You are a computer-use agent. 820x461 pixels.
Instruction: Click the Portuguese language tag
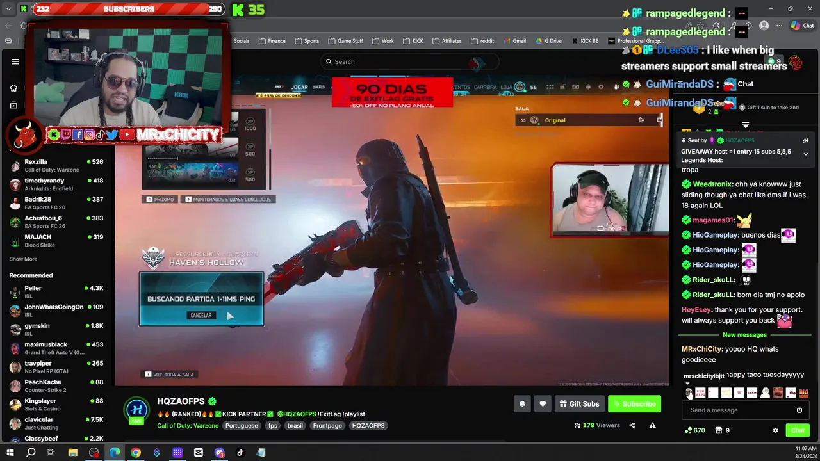(242, 426)
